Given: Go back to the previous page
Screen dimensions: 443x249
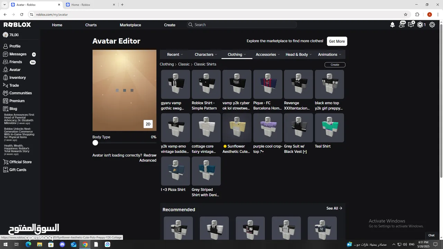Looking at the screenshot, I should [5, 15].
